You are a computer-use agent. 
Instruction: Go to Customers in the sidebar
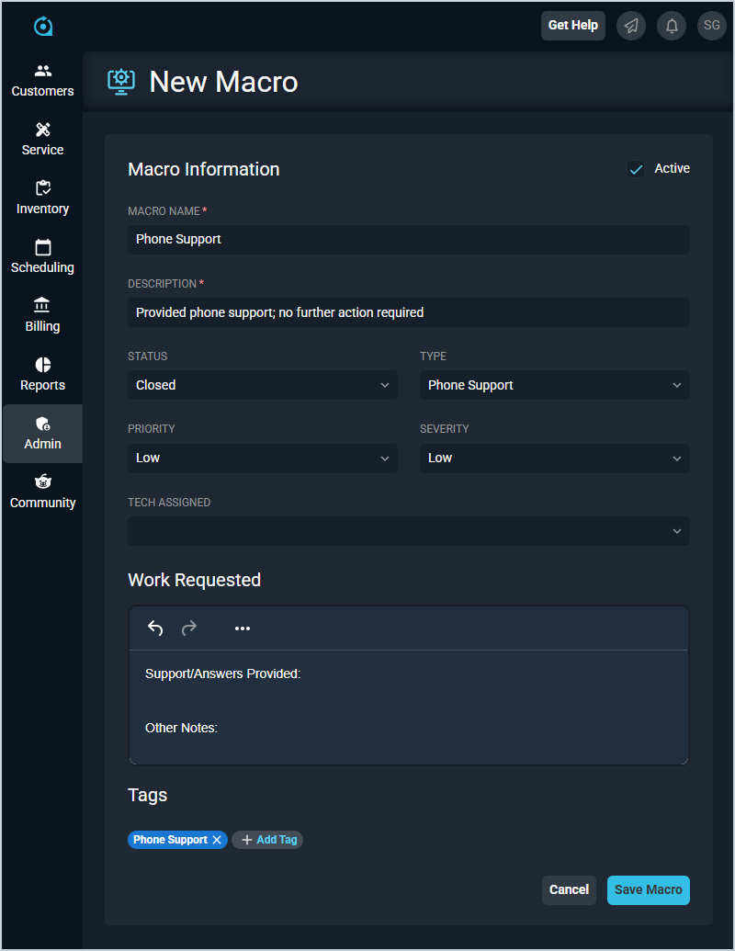42,81
